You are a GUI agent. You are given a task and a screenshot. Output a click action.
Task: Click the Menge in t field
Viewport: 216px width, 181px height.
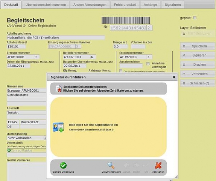(x=120, y=46)
